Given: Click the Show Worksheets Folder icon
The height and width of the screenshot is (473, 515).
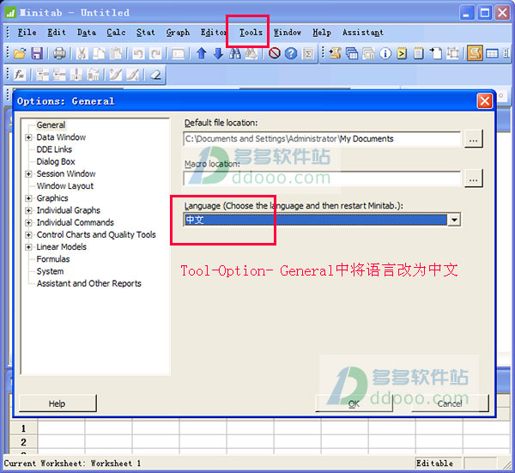Looking at the screenshot, I should point(352,53).
